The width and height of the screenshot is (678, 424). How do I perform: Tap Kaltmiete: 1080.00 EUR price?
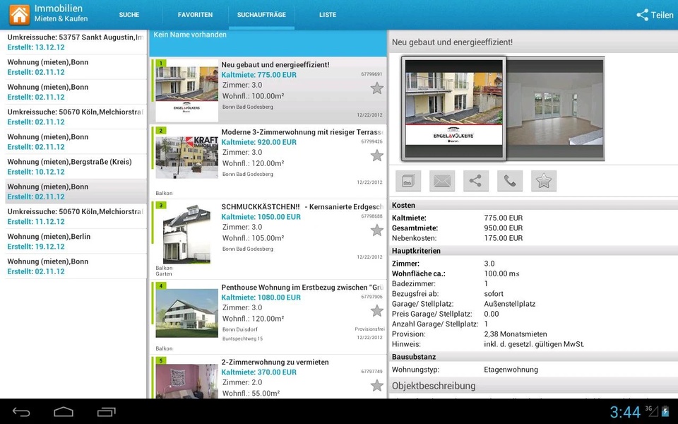pyautogui.click(x=261, y=298)
